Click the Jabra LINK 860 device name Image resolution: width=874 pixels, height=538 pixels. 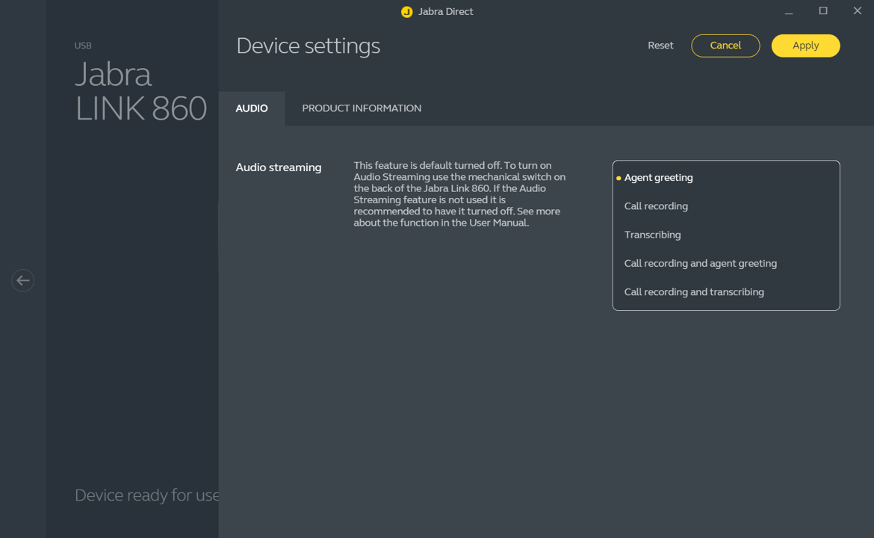point(140,91)
